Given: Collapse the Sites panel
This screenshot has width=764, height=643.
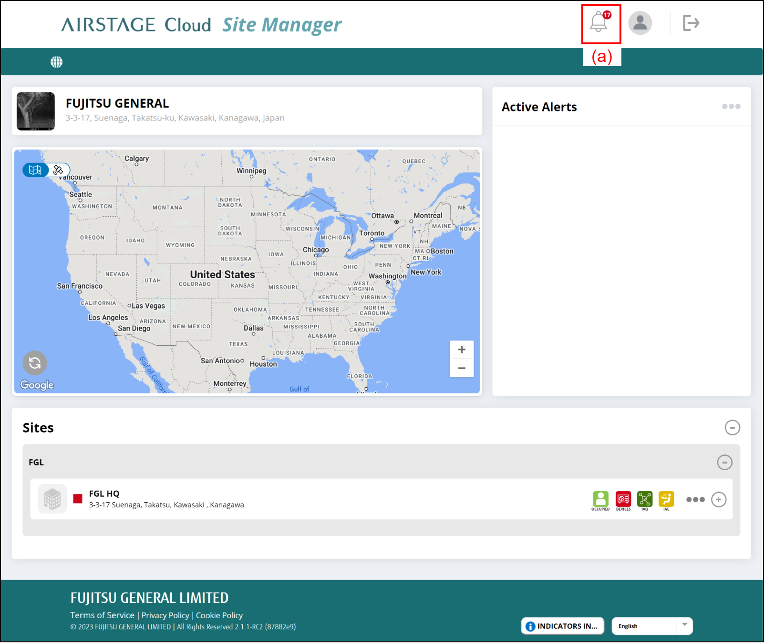Looking at the screenshot, I should (732, 427).
